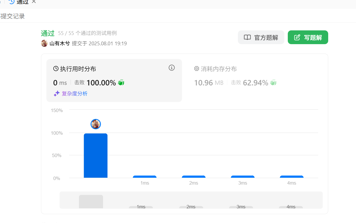Viewport: 356px width, 223px height.
Task: Click the pencil icon in 写题解 button
Action: 297,37
